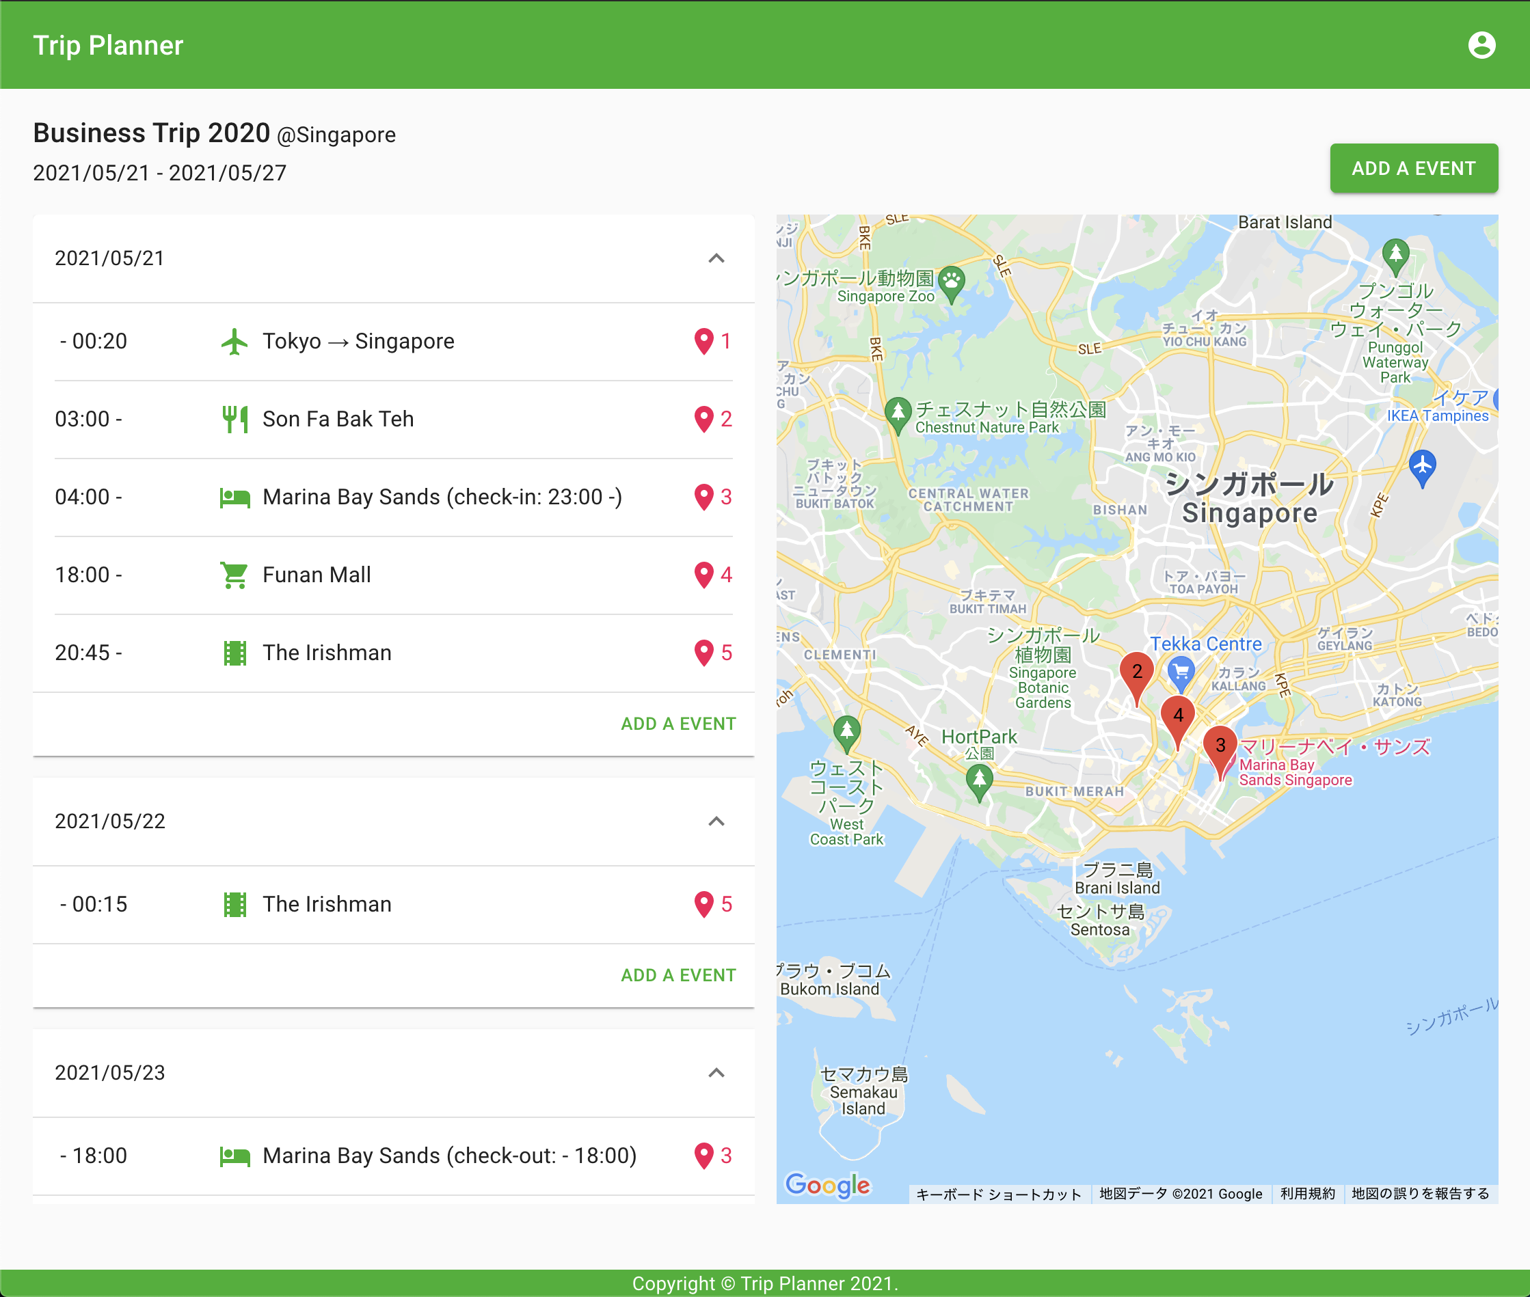Click the hotel bed icon for Marina Bay Sands check-in
Screen dimensions: 1530x1297
pos(234,497)
